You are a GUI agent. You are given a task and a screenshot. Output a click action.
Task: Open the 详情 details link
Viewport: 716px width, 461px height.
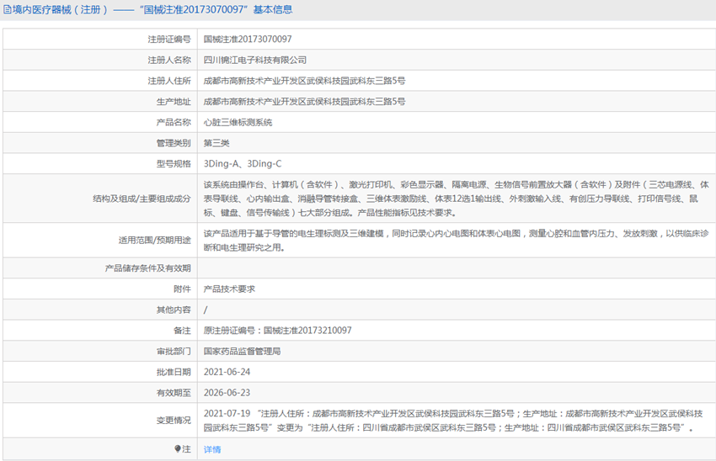[212, 449]
